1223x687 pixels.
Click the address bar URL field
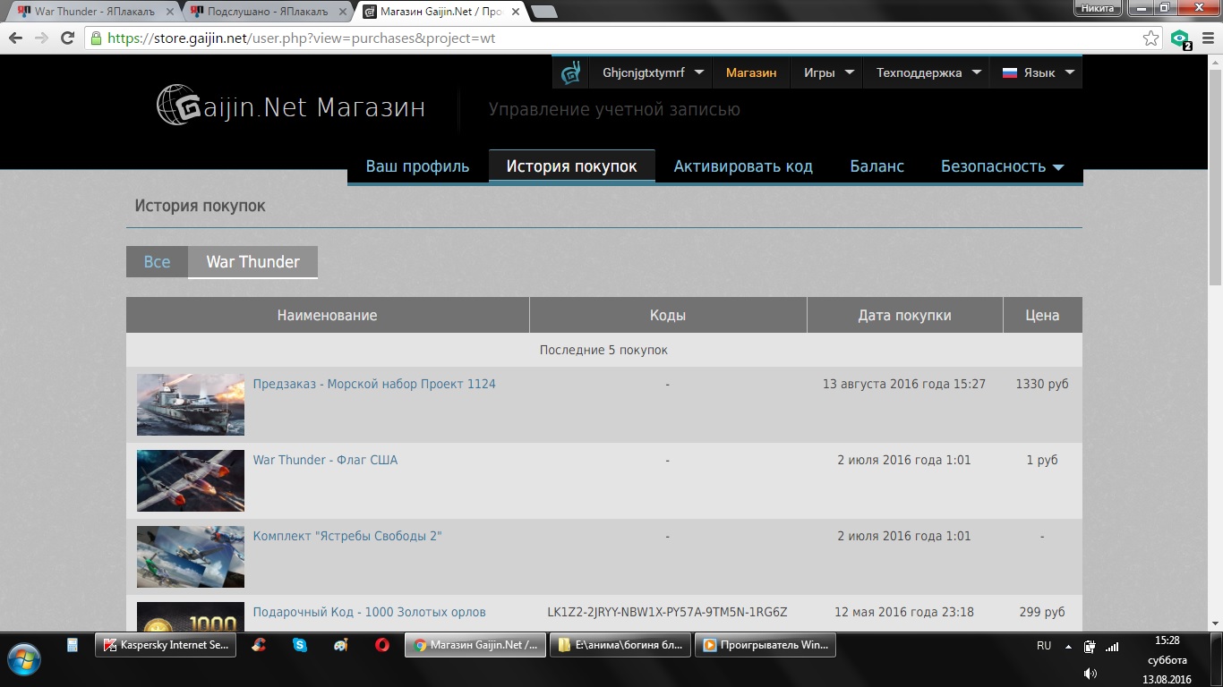point(613,38)
